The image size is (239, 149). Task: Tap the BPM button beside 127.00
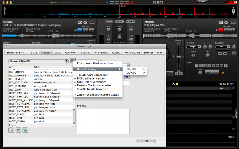tap(92, 23)
